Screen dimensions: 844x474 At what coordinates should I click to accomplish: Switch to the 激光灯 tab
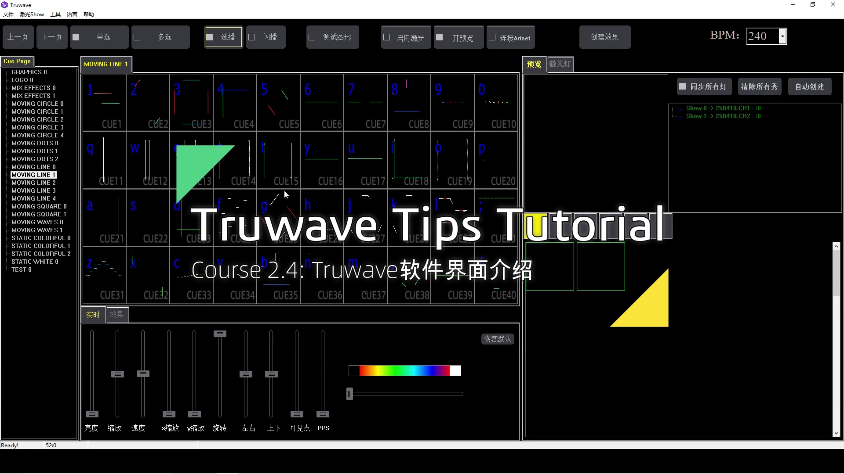(x=560, y=64)
